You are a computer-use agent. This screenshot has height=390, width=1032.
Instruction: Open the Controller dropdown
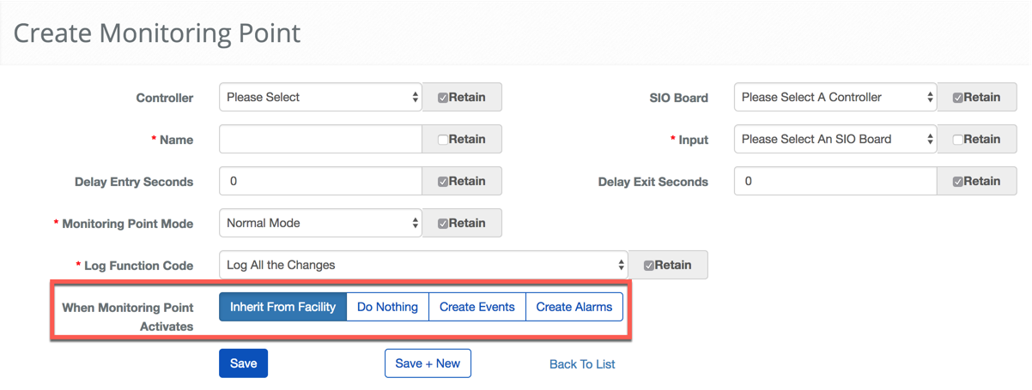point(320,98)
